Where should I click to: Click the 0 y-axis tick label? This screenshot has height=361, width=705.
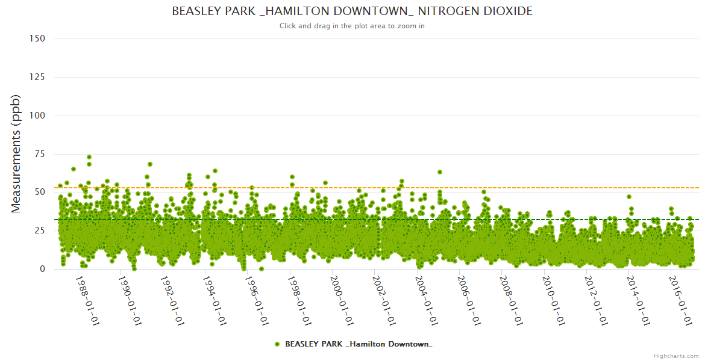[x=42, y=269]
